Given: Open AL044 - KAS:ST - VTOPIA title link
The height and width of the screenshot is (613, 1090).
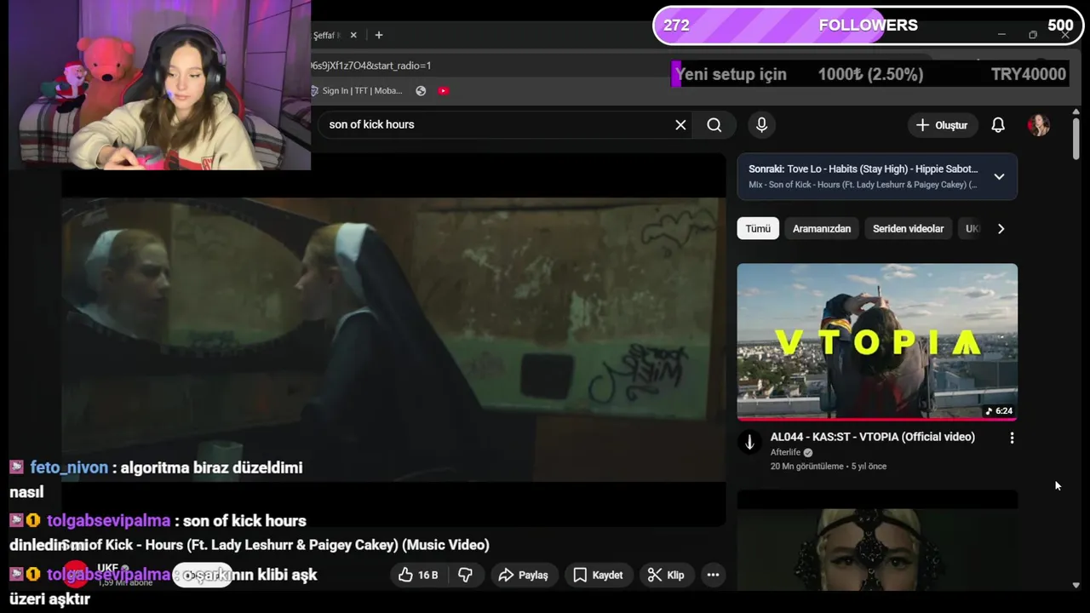Looking at the screenshot, I should click(873, 437).
